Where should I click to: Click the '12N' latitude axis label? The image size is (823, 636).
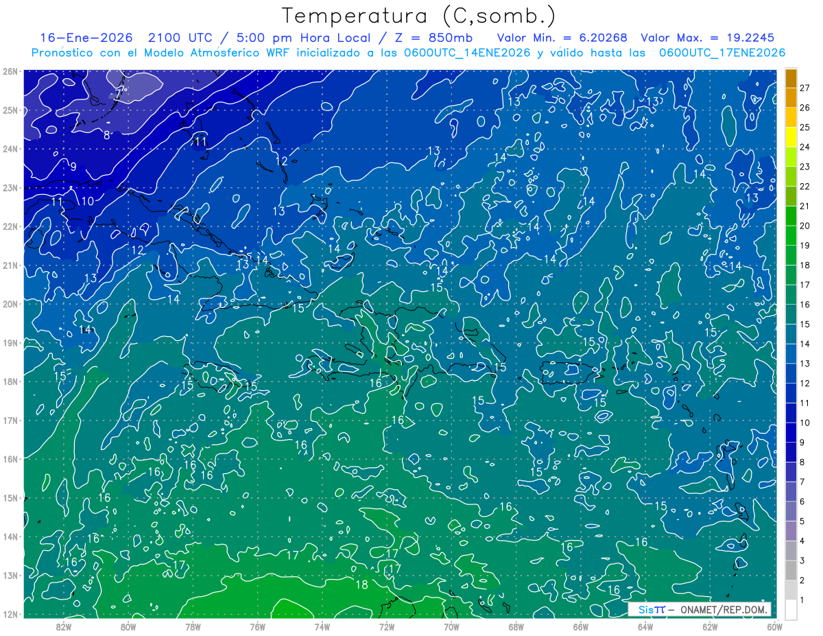coord(10,614)
